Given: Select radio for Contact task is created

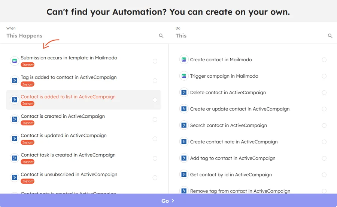Looking at the screenshot, I should 155,158.
